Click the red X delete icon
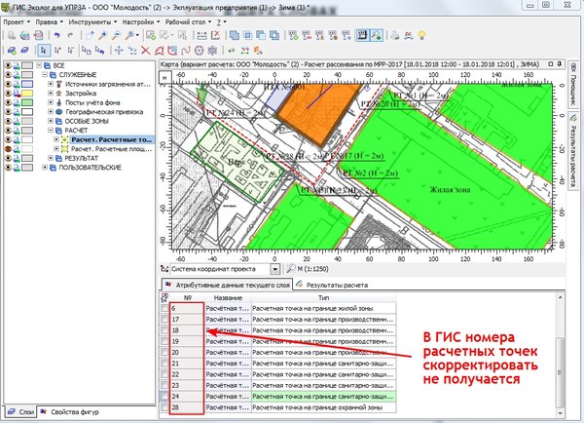Image resolution: width=584 pixels, height=423 pixels. (146, 50)
